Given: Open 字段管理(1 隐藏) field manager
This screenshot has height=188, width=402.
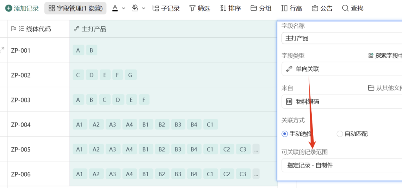Looking at the screenshot, I should point(75,8).
